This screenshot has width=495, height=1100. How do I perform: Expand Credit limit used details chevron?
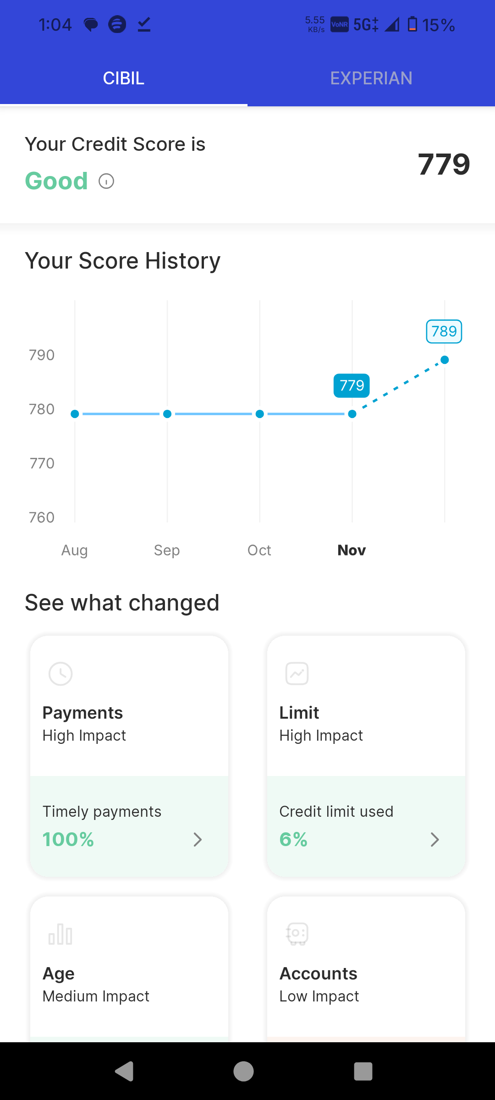pos(434,840)
